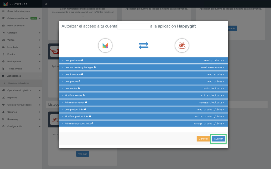Click the read:warehouses scope label
Viewport: 271px width, 169px height.
click(x=212, y=67)
